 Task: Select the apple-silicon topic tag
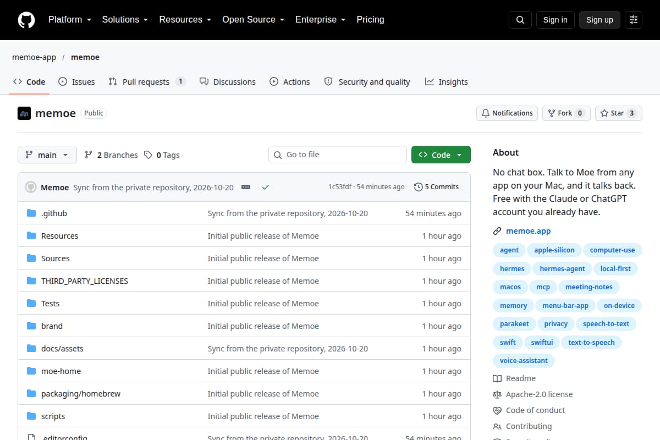point(554,250)
